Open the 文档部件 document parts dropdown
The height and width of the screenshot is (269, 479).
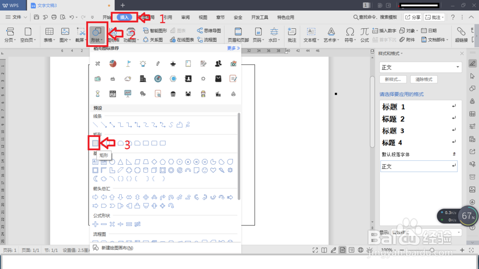435,40
